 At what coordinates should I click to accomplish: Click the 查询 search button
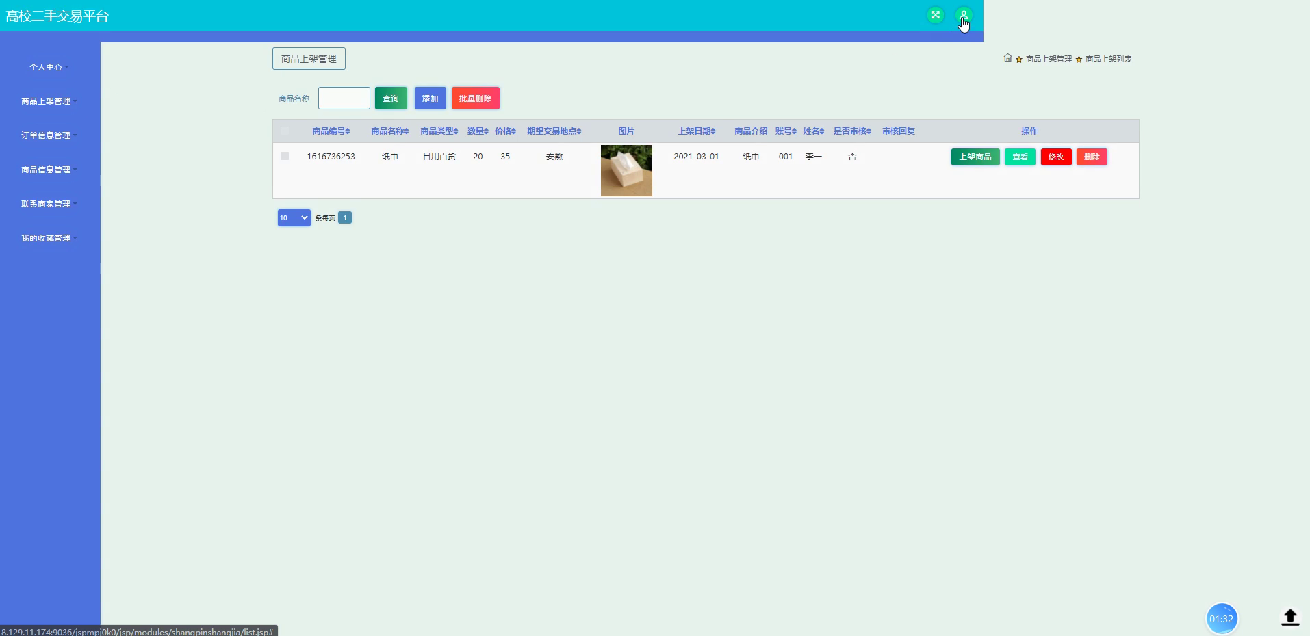click(x=391, y=98)
